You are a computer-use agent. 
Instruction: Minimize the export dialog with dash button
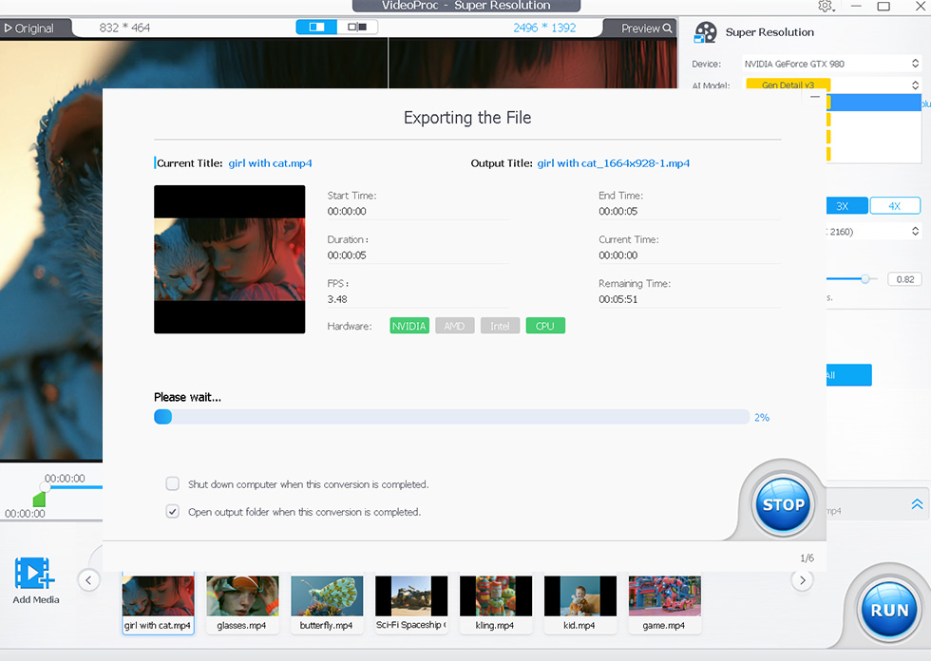[x=815, y=97]
